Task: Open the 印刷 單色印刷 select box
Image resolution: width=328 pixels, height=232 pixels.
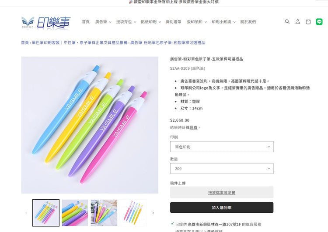Action: pyautogui.click(x=222, y=147)
